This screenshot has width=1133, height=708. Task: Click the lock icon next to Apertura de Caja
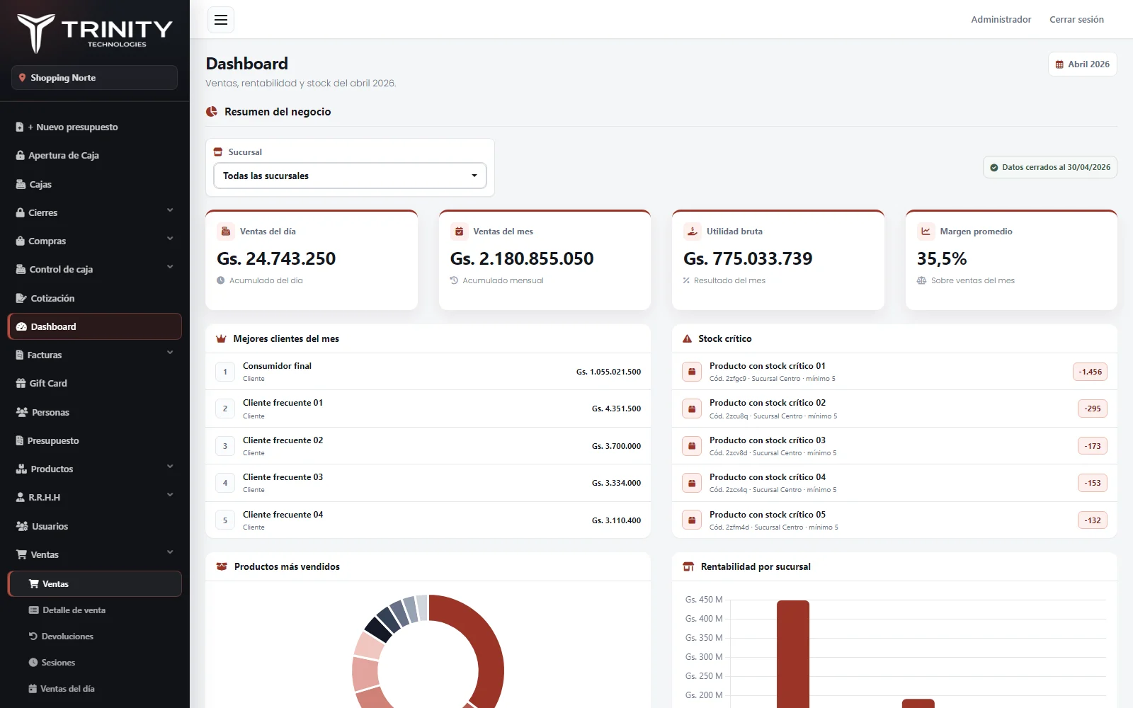coord(21,156)
